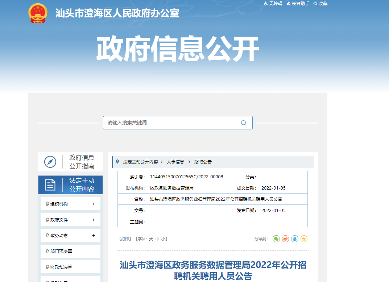389x282 pixels.
Task: Click the search magnifier icon
Action: pos(244,123)
